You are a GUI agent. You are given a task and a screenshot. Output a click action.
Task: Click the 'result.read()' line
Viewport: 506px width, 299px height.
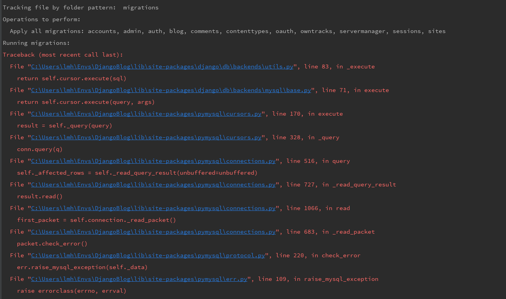click(40, 196)
